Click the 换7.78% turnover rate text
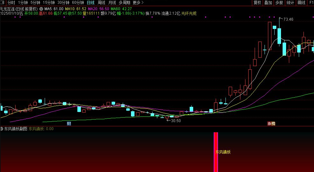 click(153, 13)
